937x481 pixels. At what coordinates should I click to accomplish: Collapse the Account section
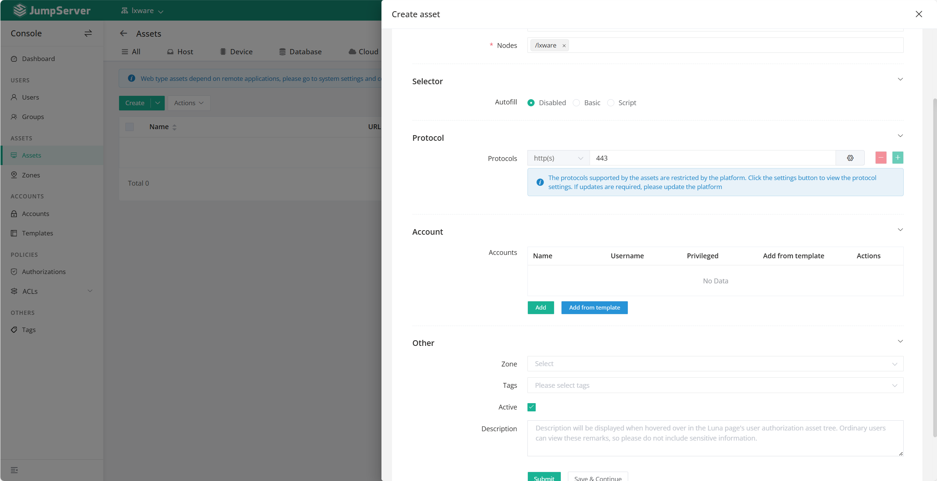click(x=900, y=230)
